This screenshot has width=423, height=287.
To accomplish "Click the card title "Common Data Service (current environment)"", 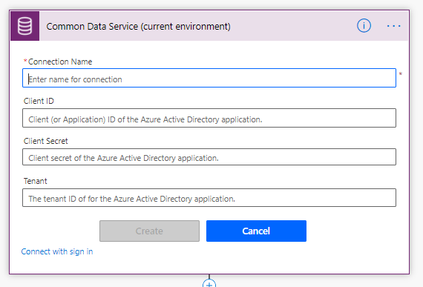I will pyautogui.click(x=138, y=27).
